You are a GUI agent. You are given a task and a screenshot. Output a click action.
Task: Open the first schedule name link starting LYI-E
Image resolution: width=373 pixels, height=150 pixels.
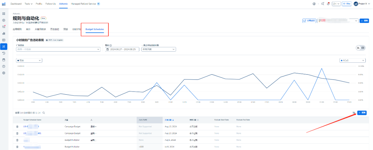click(31, 127)
